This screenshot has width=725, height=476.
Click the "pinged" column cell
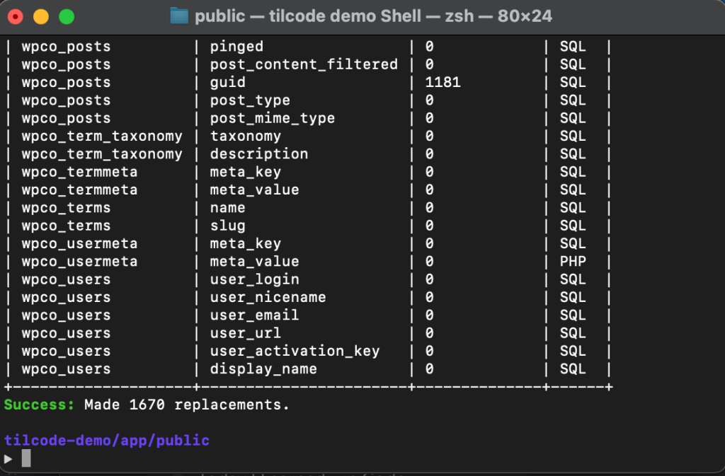point(236,47)
